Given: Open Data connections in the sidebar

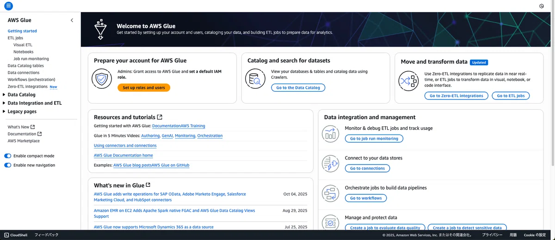Looking at the screenshot, I should (x=24, y=73).
